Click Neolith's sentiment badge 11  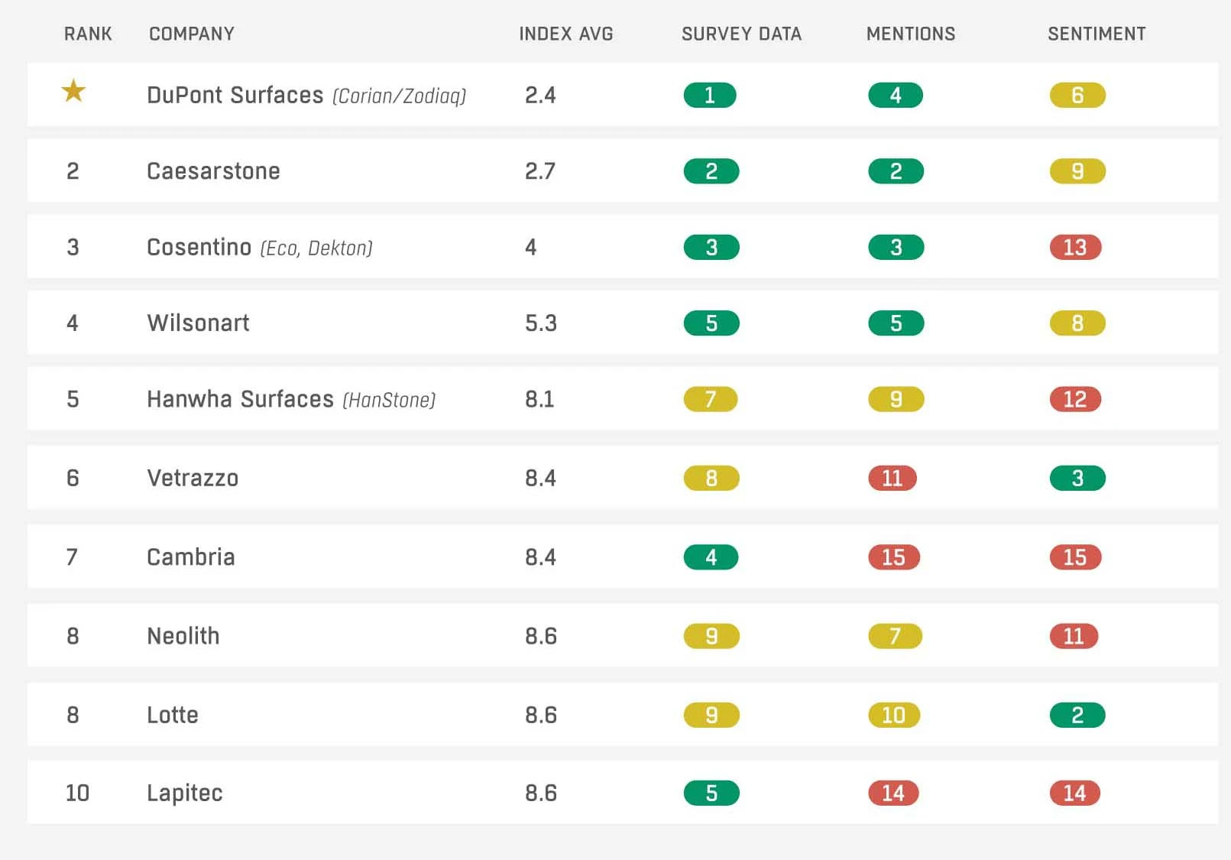[x=1074, y=636]
